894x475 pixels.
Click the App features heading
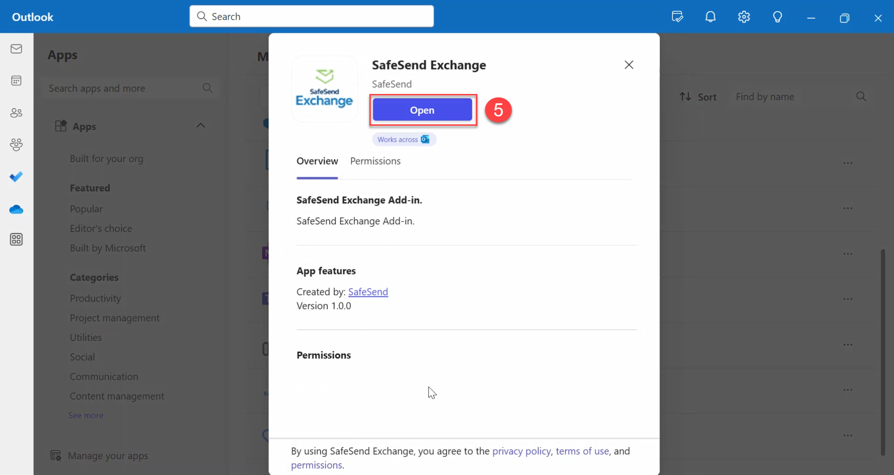coord(326,271)
